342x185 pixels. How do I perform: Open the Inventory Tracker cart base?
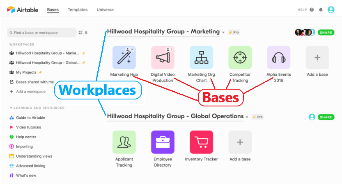[x=201, y=142]
